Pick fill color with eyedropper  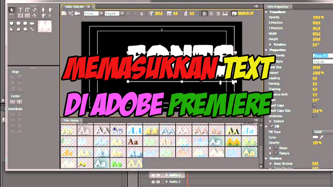(x=321, y=137)
